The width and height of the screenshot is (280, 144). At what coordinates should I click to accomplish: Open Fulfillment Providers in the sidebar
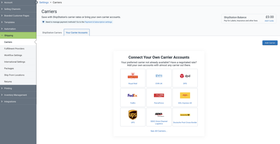(x=14, y=49)
